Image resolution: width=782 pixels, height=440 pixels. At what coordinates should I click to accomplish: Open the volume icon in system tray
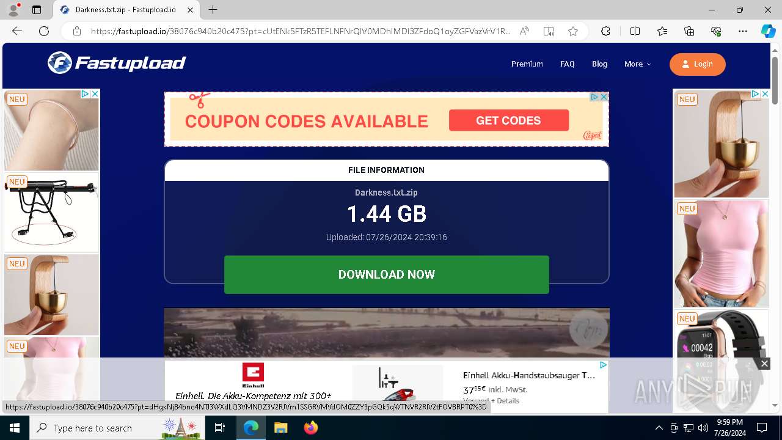coord(703,428)
